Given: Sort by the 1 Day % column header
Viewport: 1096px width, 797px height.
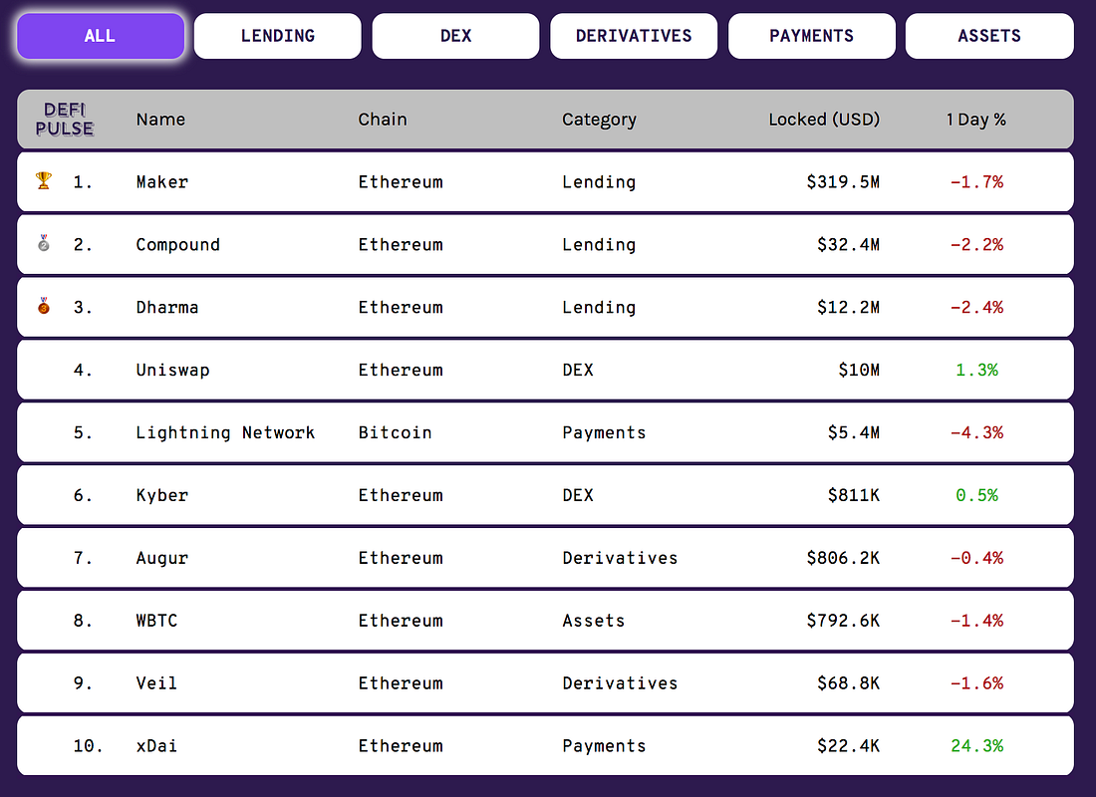Looking at the screenshot, I should 975,120.
